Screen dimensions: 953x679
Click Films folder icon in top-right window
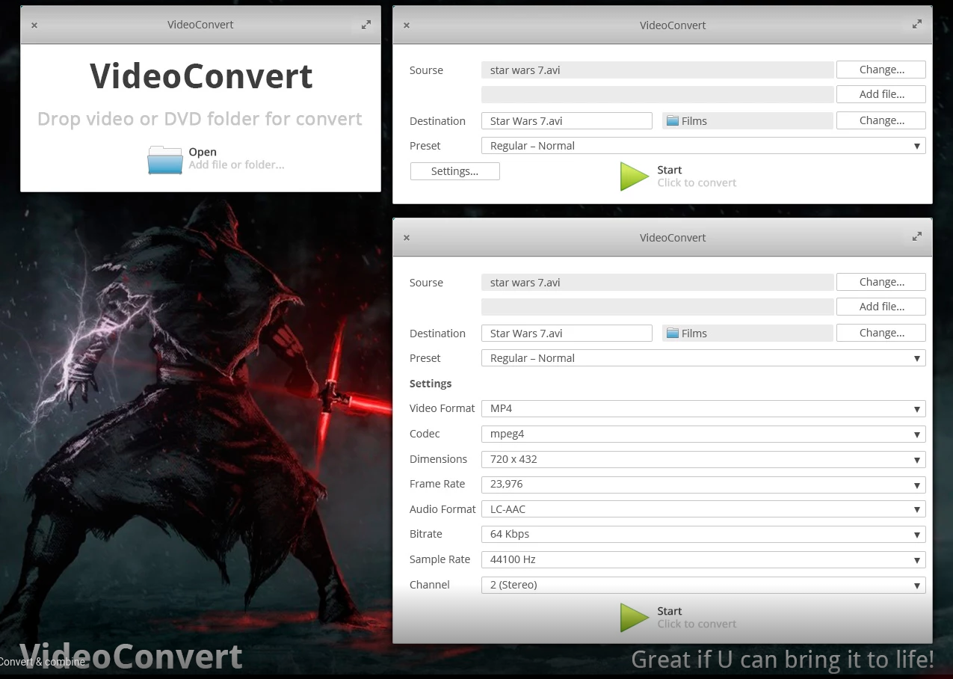click(x=672, y=121)
